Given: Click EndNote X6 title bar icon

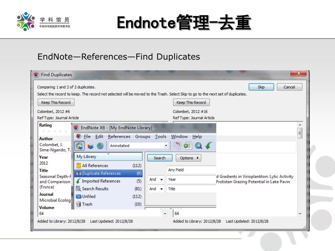Looking at the screenshot, I should 76,128.
